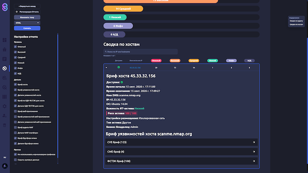Focus the IP or hostname search field

[140, 52]
